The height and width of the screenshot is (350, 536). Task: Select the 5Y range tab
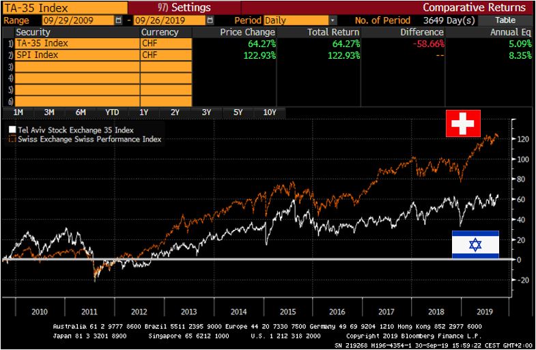click(x=238, y=113)
